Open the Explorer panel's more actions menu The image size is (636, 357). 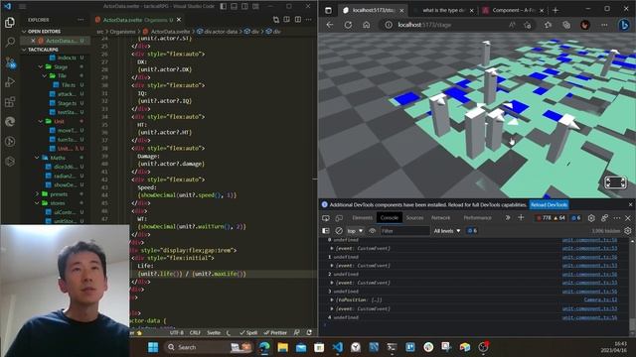pos(80,20)
